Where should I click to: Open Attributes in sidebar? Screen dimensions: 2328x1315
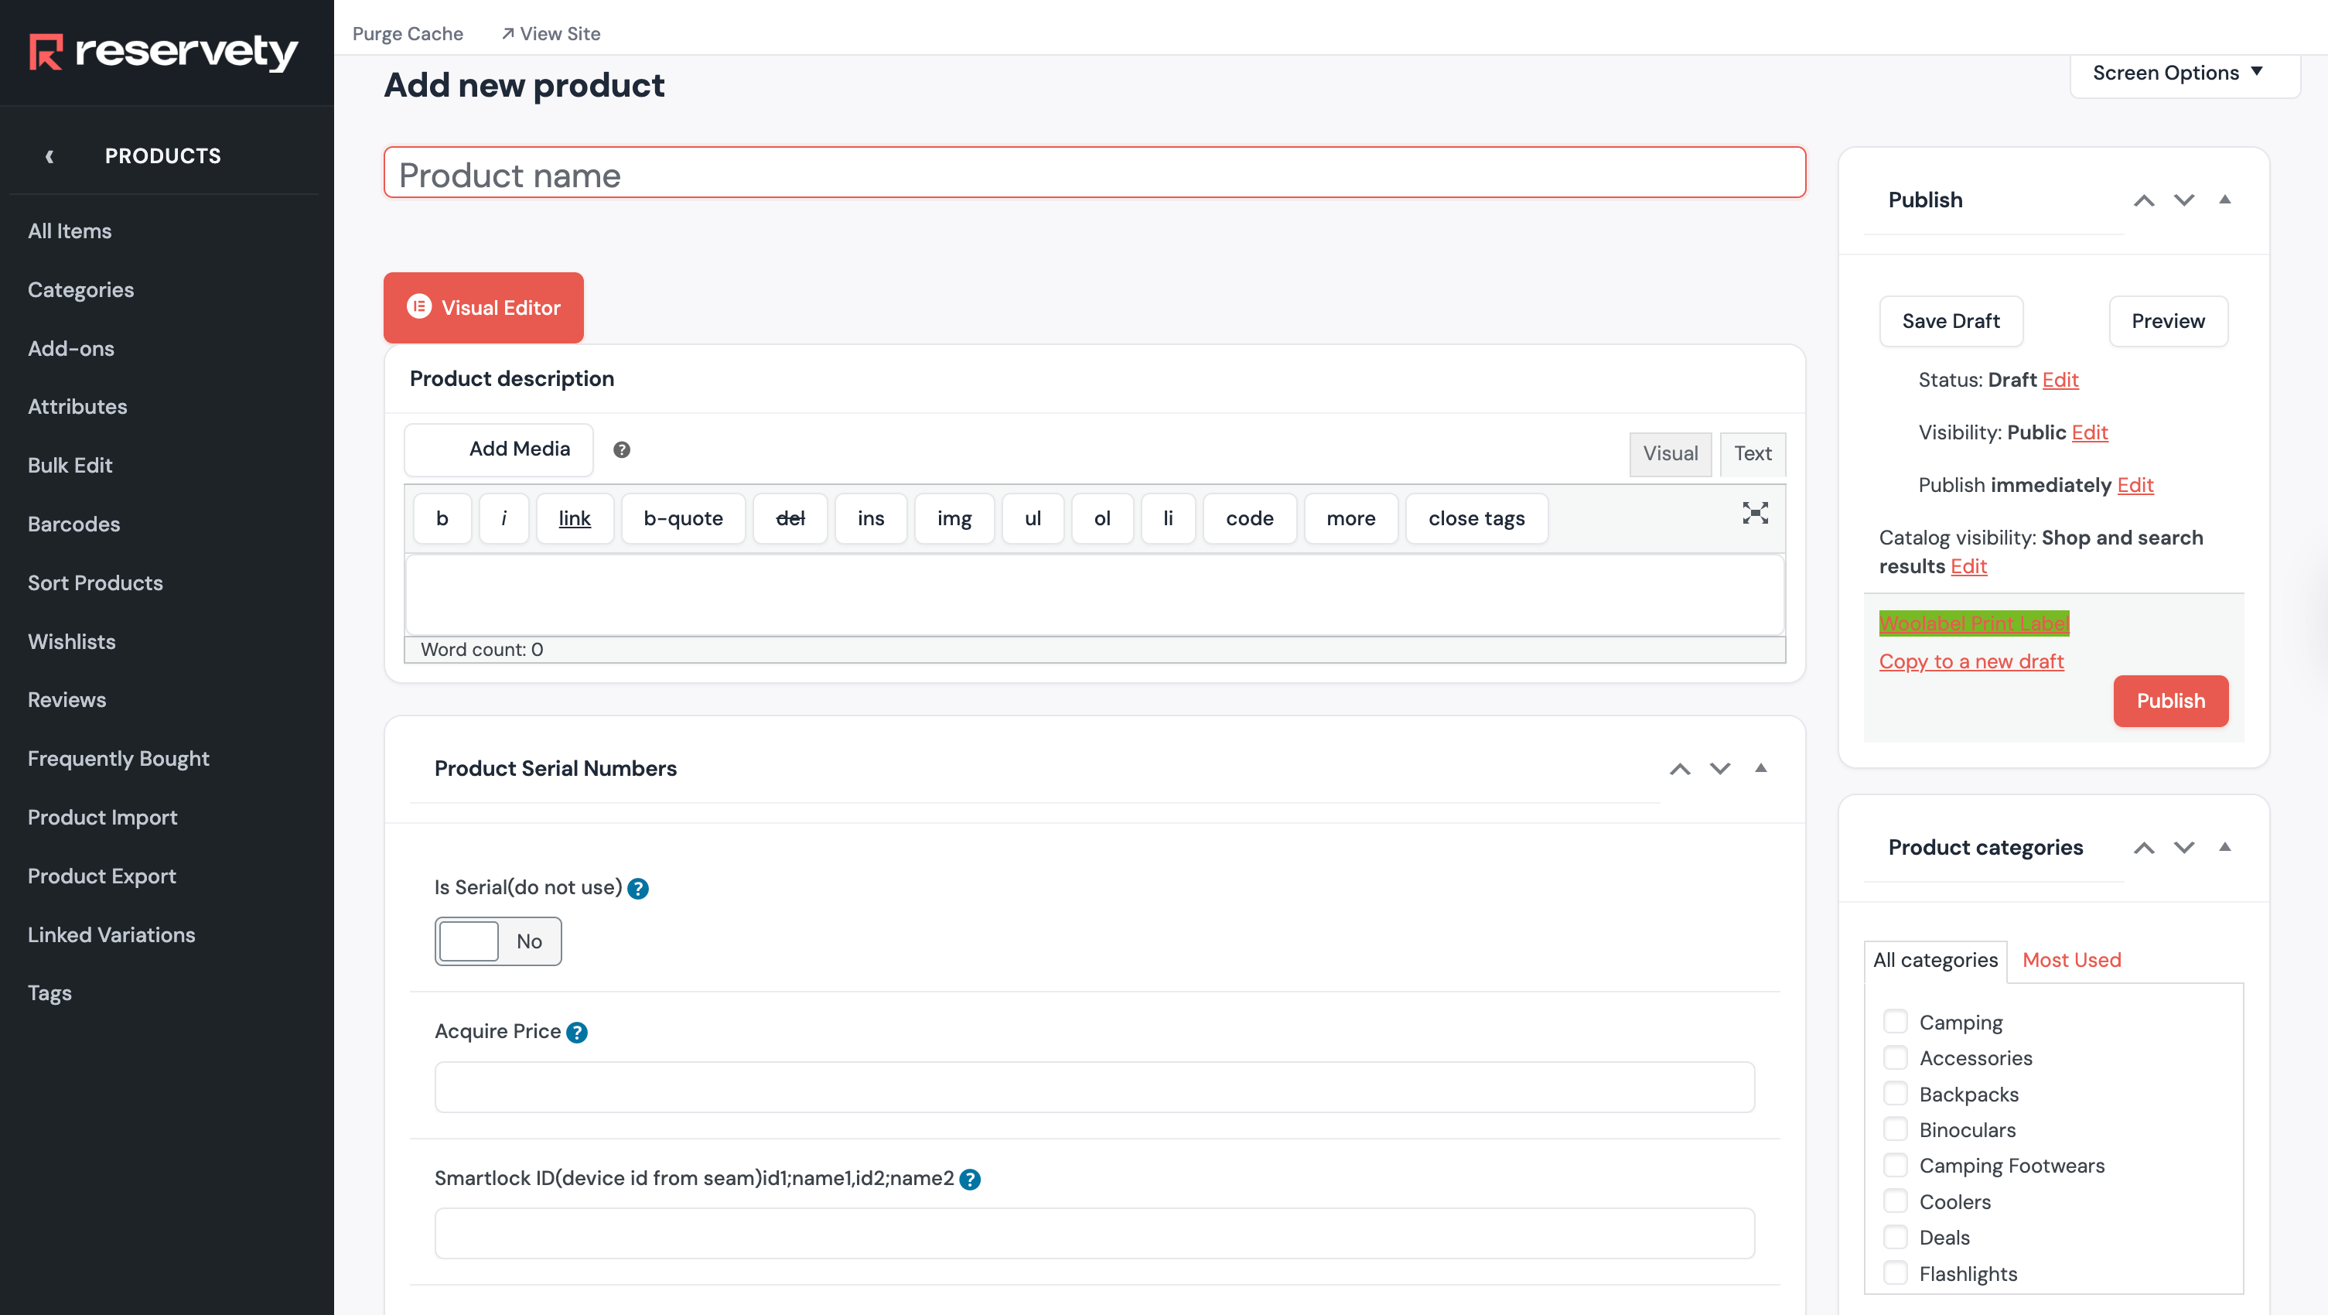click(x=77, y=407)
